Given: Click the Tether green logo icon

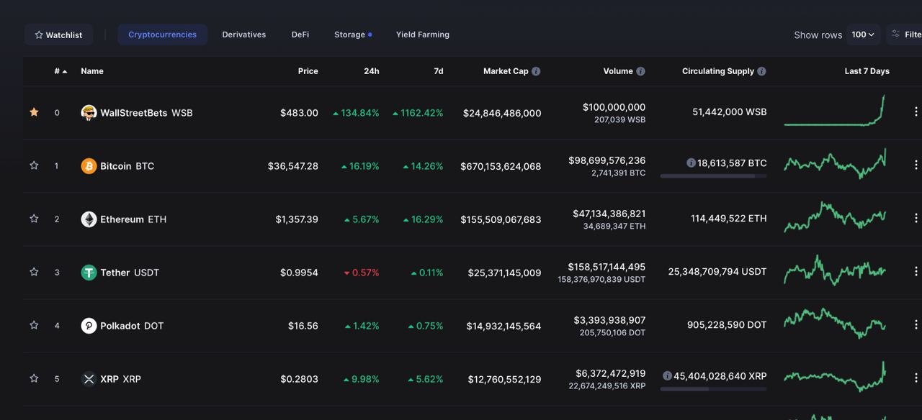Looking at the screenshot, I should click(x=89, y=273).
